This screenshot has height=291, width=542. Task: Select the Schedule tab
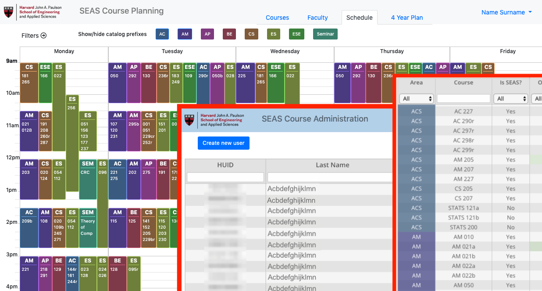pyautogui.click(x=359, y=18)
